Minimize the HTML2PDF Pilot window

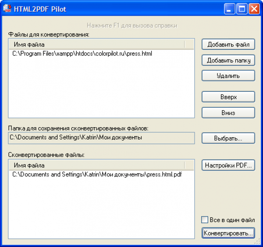click(229, 9)
